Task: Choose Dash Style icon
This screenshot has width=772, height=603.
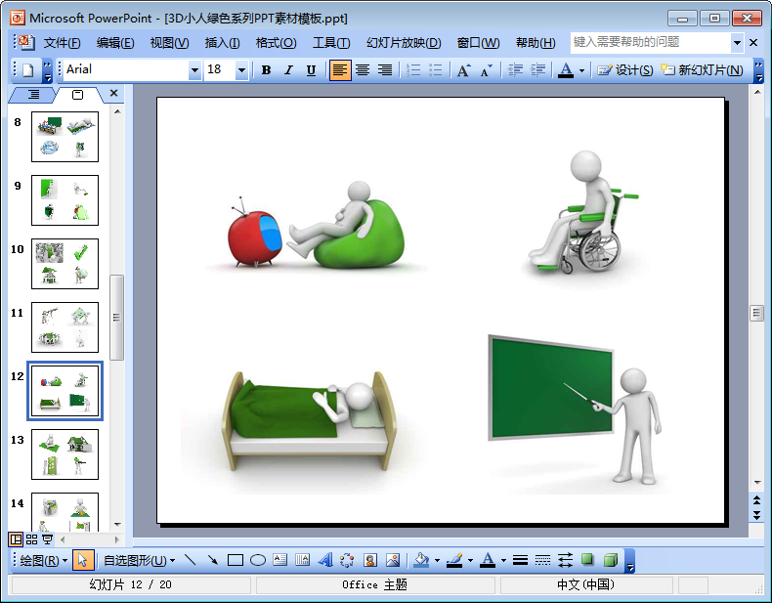Action: [542, 561]
